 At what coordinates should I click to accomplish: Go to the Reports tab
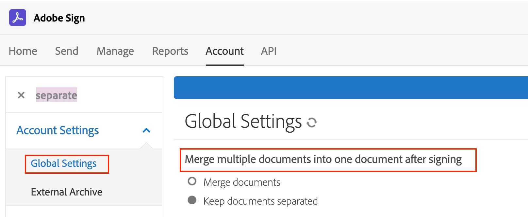[170, 51]
